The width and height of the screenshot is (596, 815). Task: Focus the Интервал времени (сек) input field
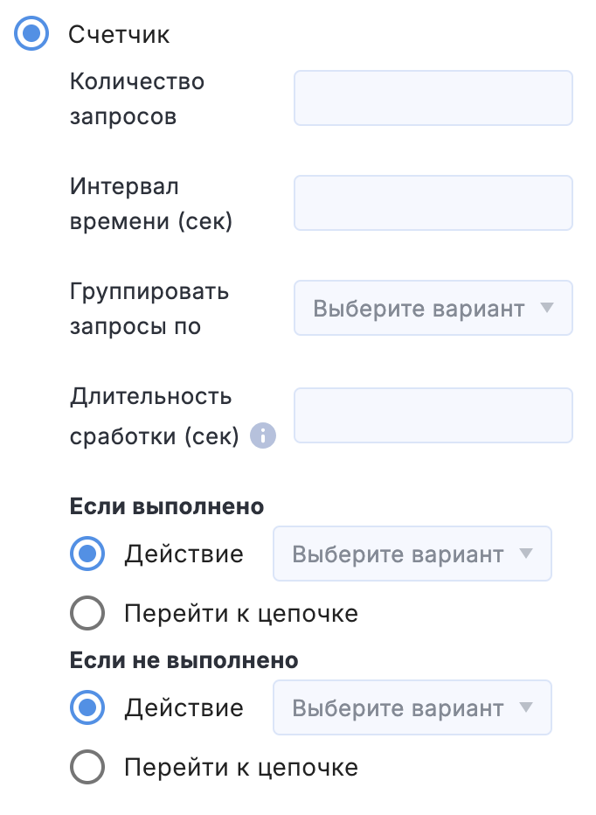pyautogui.click(x=433, y=203)
